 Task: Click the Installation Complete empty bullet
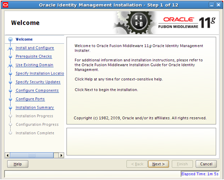pos(10,133)
